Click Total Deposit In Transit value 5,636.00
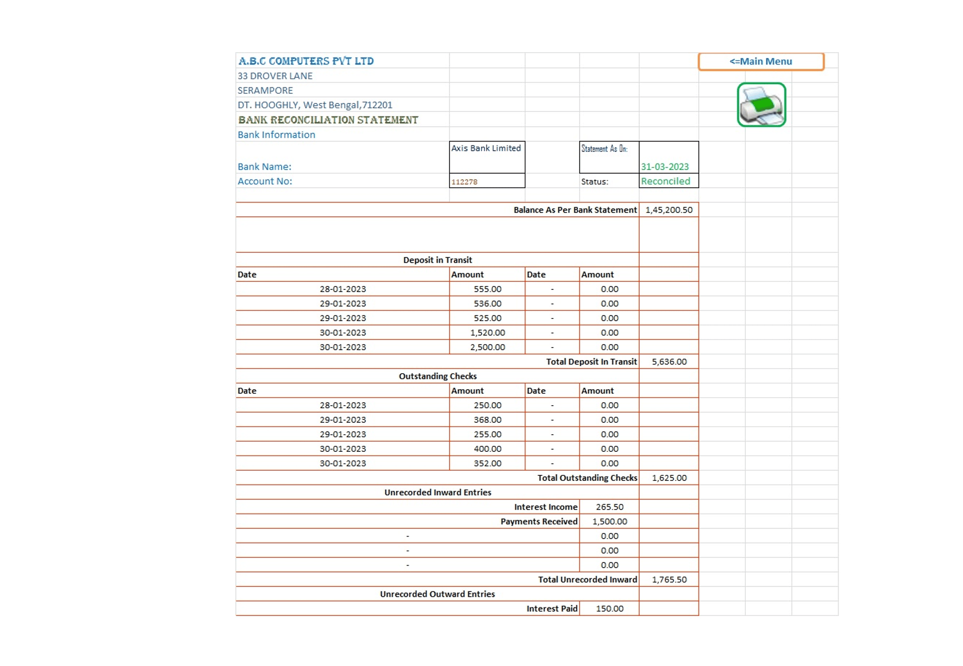 (669, 362)
